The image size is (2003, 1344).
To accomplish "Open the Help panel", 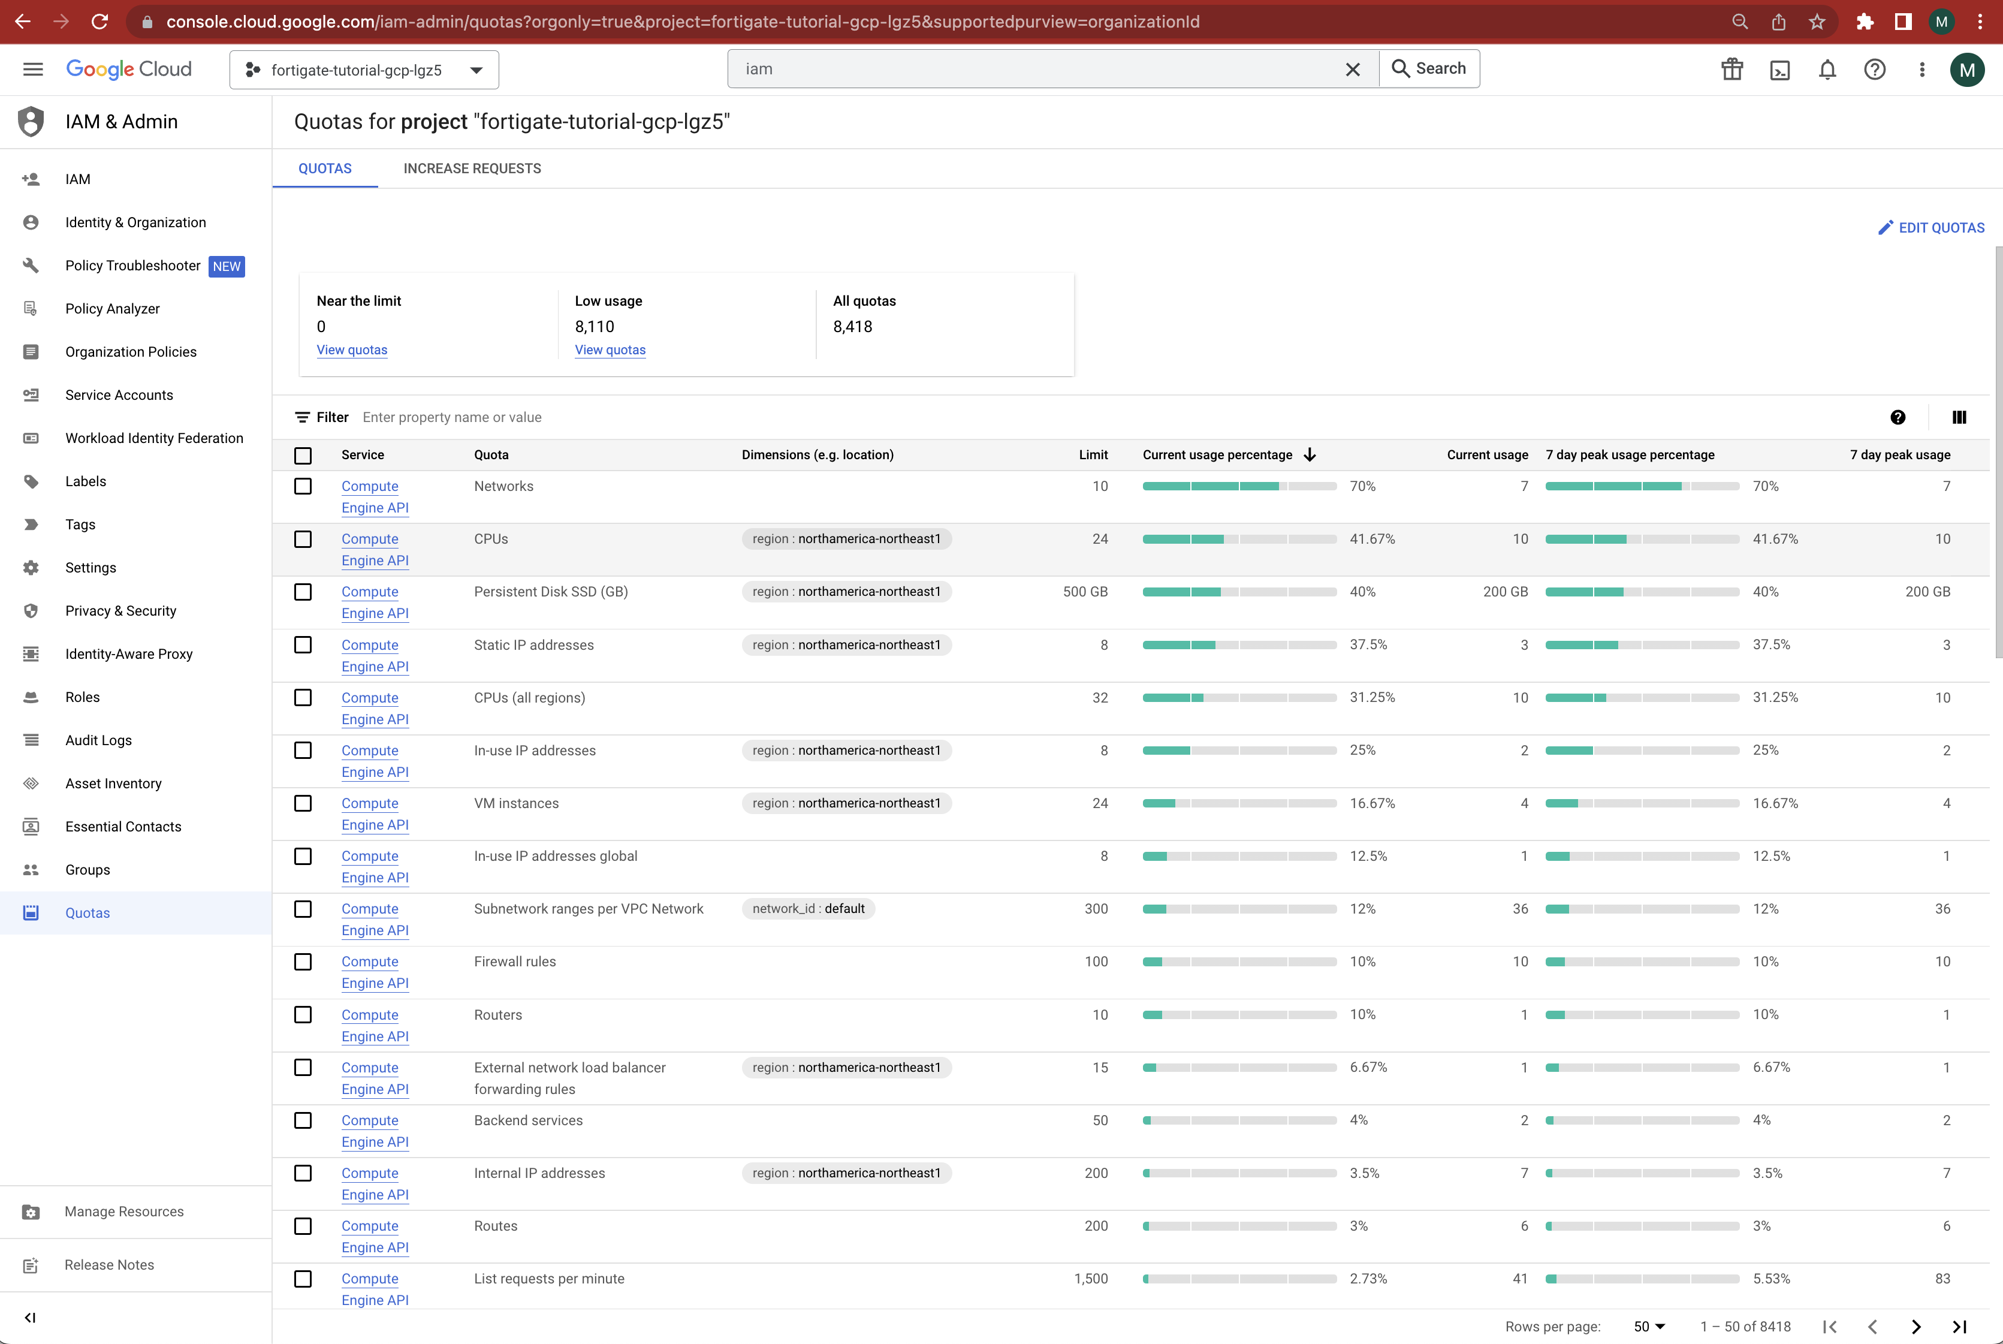I will pos(1875,70).
